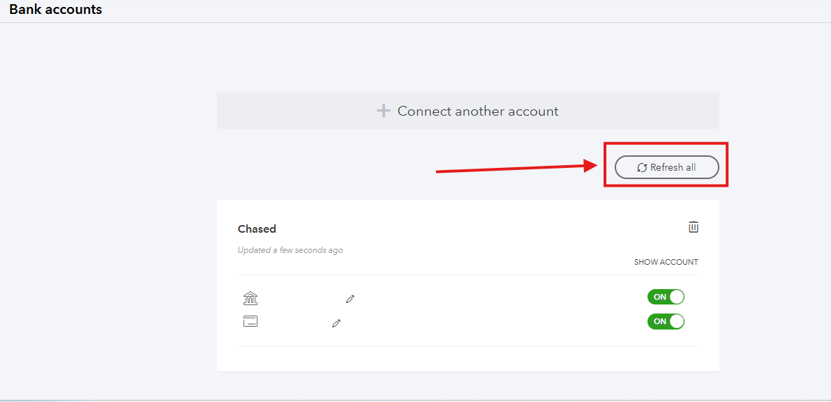Select the Chased bank name heading

257,229
